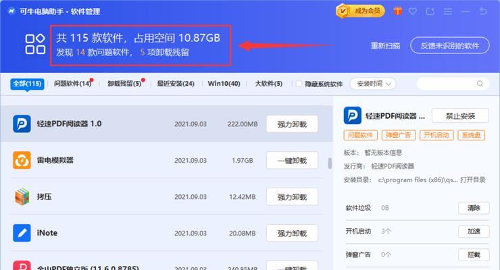The width and height of the screenshot is (500, 270).
Task: Click the 拷压 archive app icon
Action: pos(22,196)
